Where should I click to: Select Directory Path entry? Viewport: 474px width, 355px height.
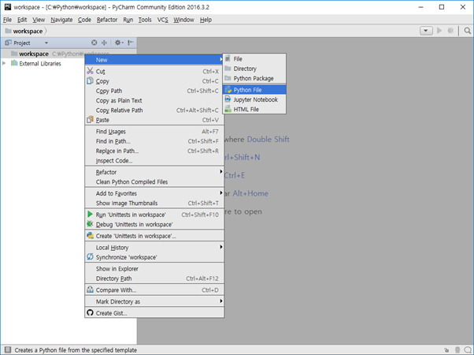coord(154,278)
